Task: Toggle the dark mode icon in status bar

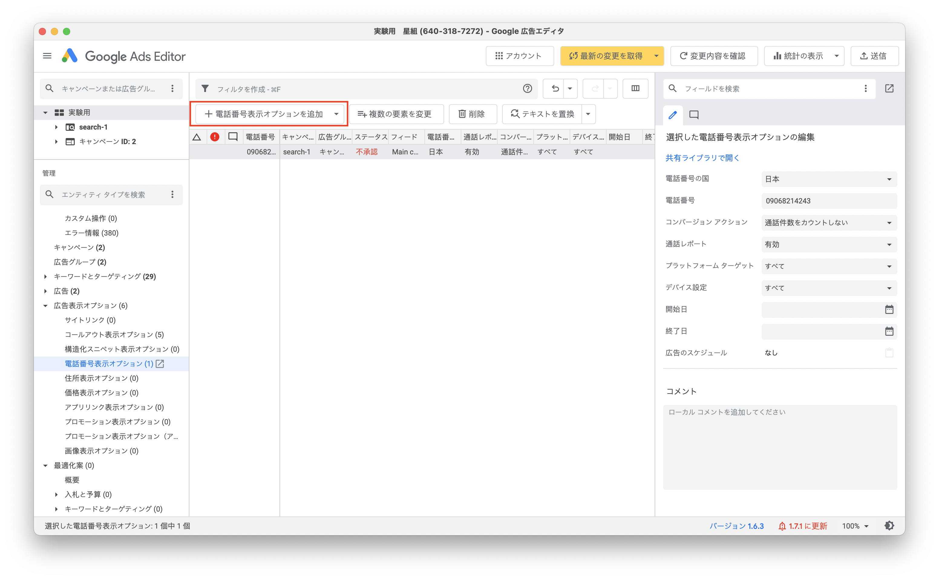Action: 889,526
